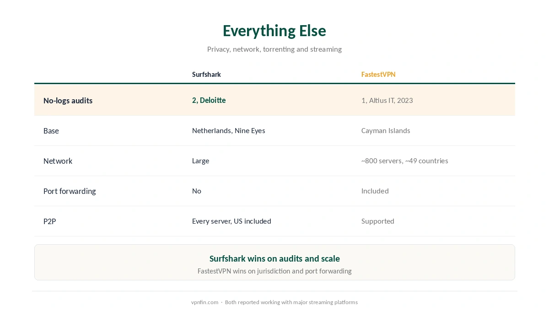This screenshot has height=311, width=549.
Task: Select the Surfshark column header
Action: pos(206,74)
